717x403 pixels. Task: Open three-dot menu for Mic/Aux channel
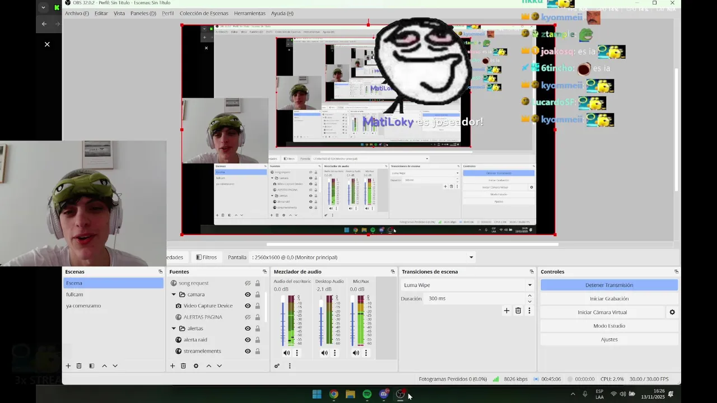point(366,353)
